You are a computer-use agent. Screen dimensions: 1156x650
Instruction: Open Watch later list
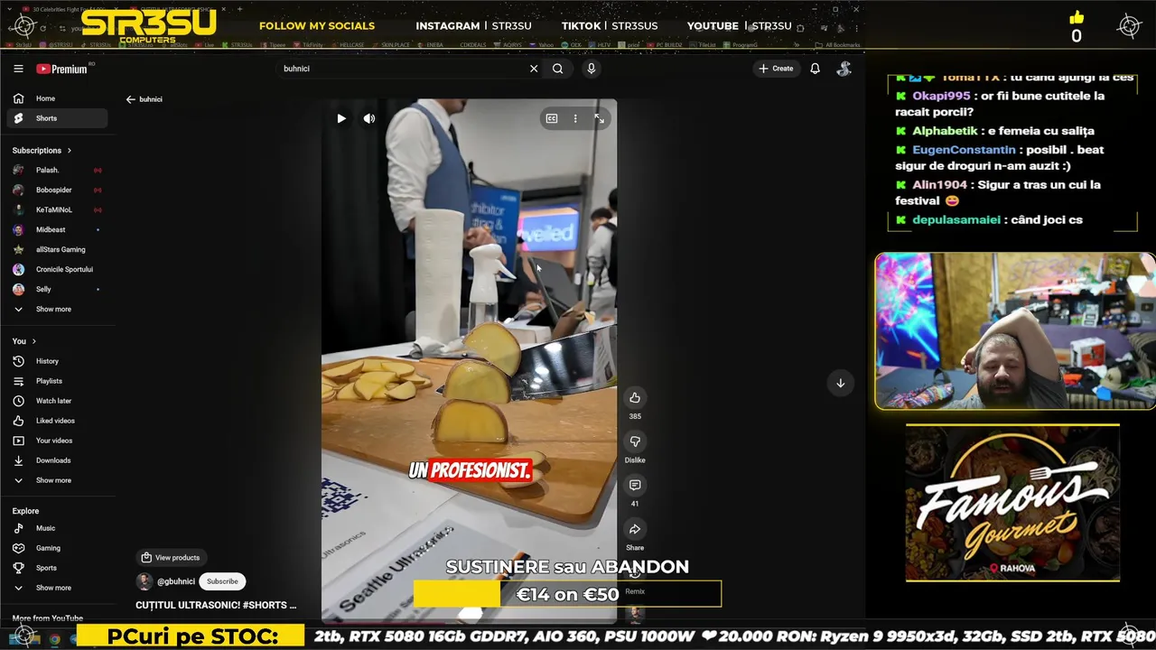pyautogui.click(x=57, y=401)
